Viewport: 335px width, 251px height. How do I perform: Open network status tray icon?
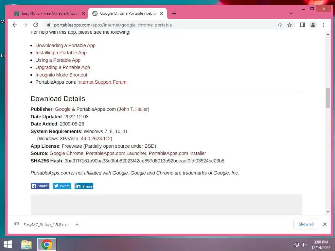coord(296,245)
